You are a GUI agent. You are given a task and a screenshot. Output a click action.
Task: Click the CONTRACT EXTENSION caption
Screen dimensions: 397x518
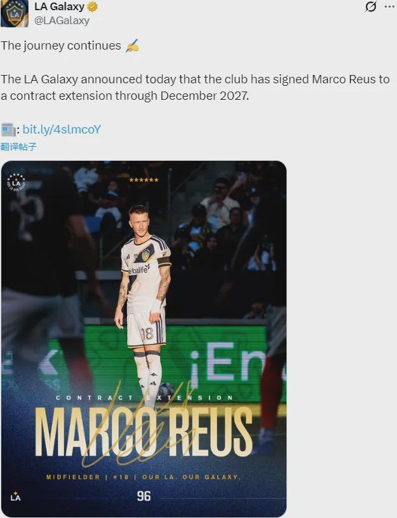(144, 398)
